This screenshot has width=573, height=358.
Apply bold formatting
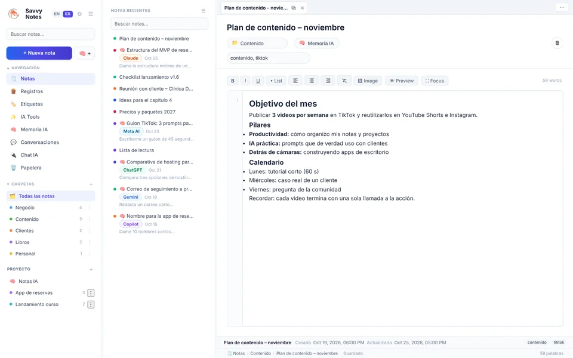(x=232, y=81)
